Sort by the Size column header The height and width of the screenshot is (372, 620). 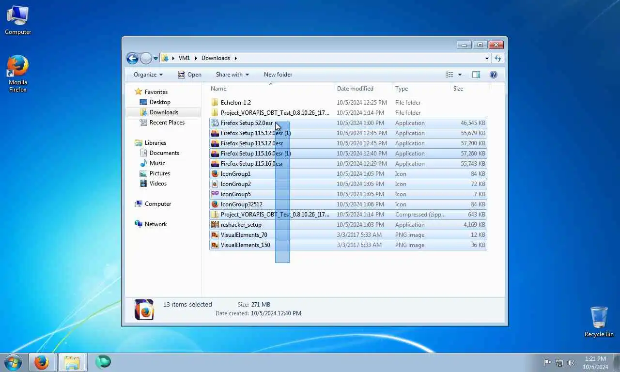point(469,89)
